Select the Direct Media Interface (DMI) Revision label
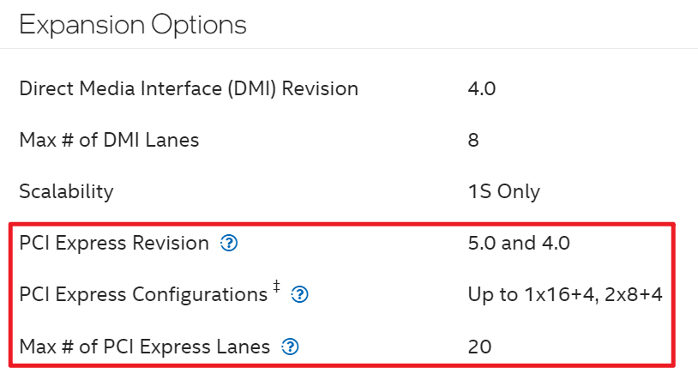The width and height of the screenshot is (698, 380). (x=189, y=88)
